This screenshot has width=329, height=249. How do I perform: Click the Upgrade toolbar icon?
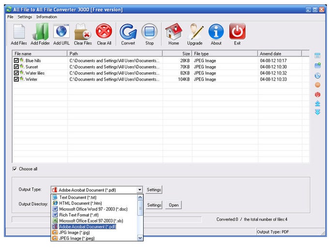tap(195, 31)
